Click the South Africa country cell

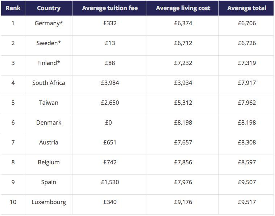(49, 83)
